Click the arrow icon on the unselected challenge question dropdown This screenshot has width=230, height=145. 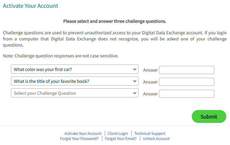pyautogui.click(x=134, y=93)
